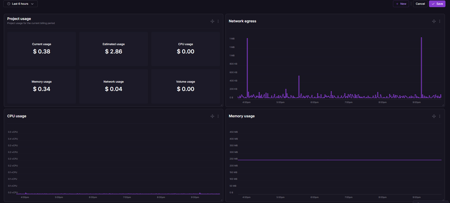The image size is (450, 203).
Task: Select the Current usage $0.38 card
Action: tap(41, 49)
